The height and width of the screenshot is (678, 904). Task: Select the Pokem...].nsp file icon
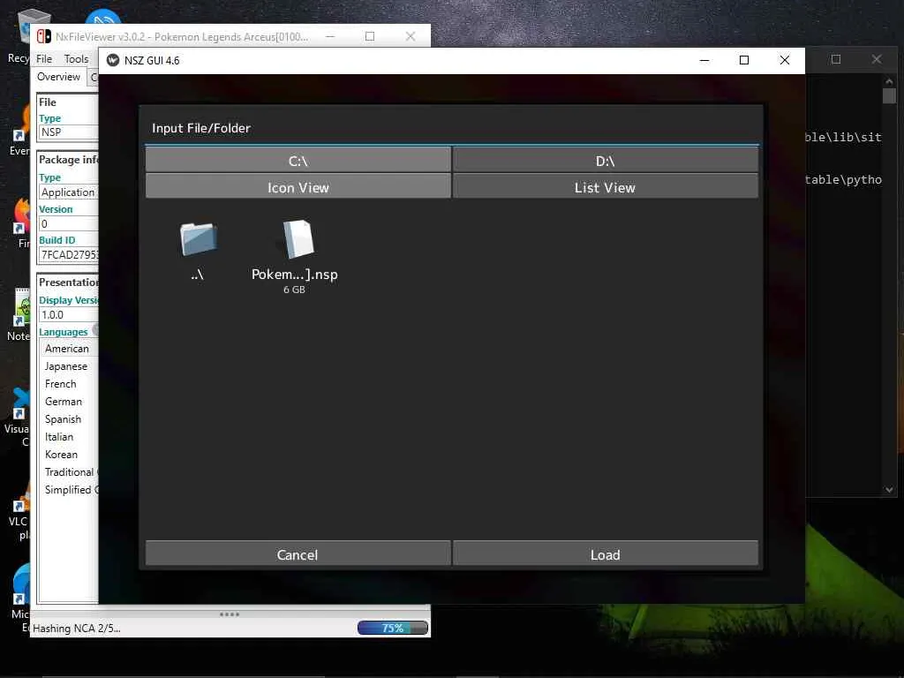tap(298, 238)
